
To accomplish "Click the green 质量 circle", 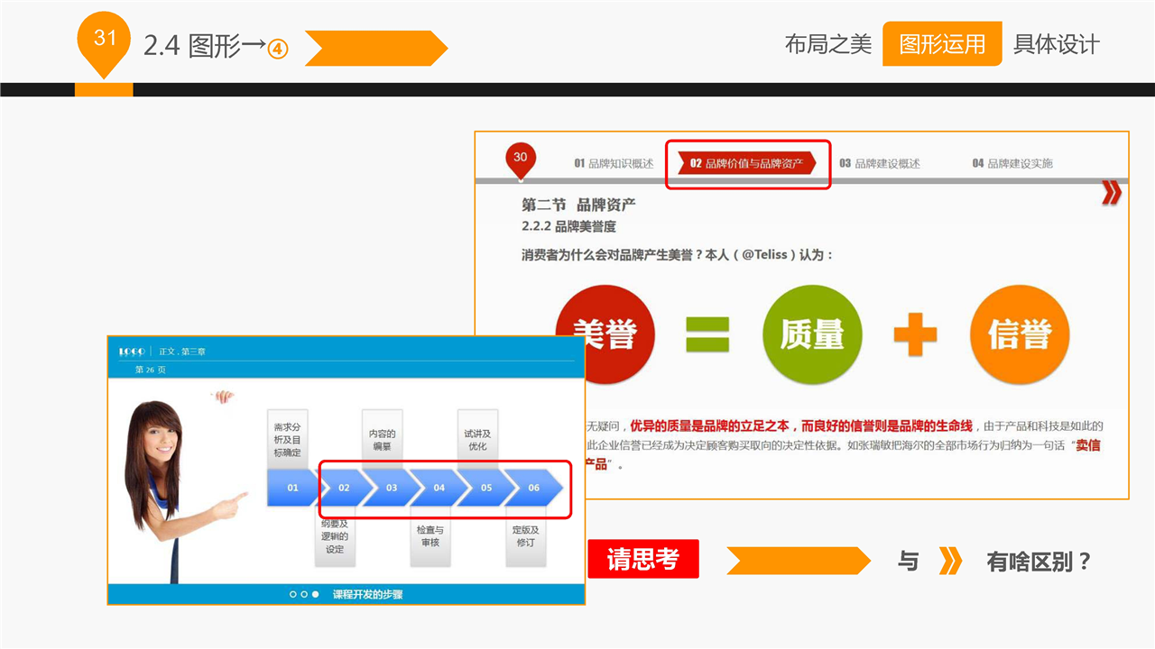I will click(x=812, y=334).
